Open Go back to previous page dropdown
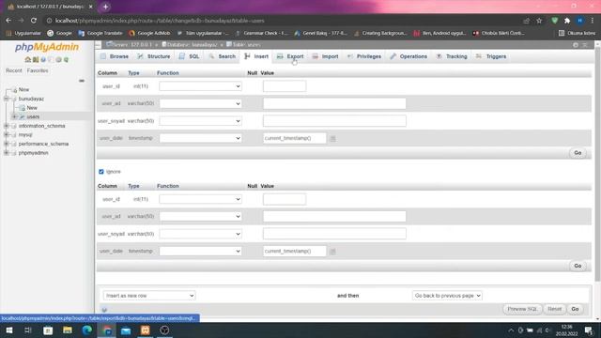601x338 pixels. click(x=447, y=296)
